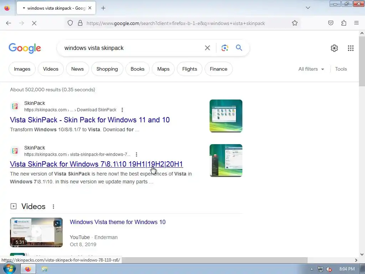The image size is (365, 274).
Task: Stop loading the page with X button
Action: (x=34, y=23)
